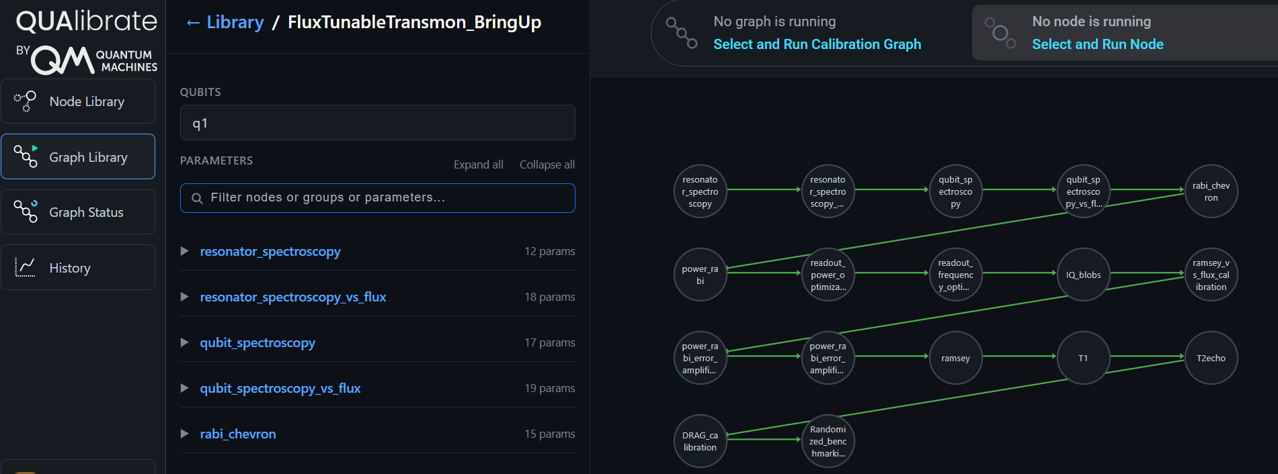Open the History sidebar tab
Screen dimensions: 1278x474
[78, 268]
